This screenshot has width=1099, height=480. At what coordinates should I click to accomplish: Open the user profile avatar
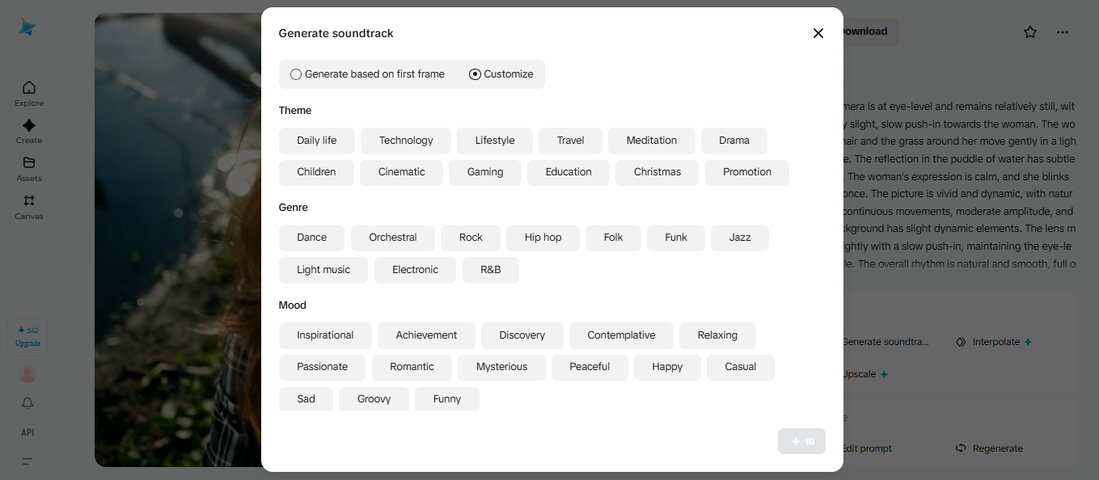point(27,375)
